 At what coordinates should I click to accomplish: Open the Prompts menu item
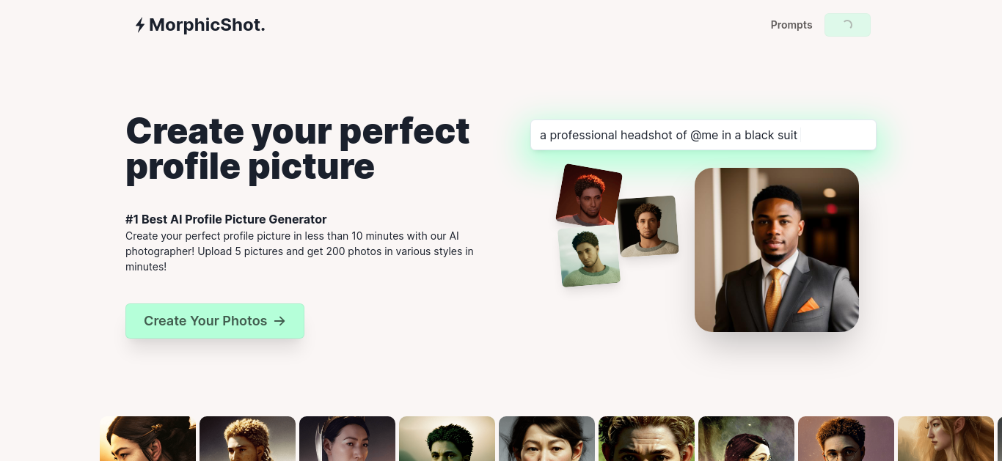point(791,25)
